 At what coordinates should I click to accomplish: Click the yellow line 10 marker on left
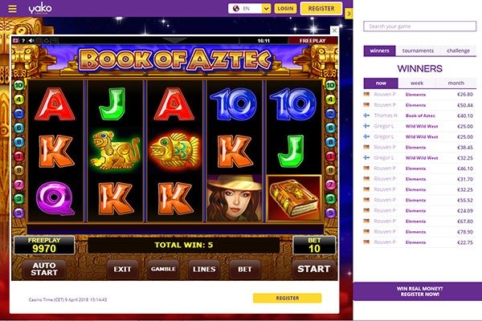[x=18, y=85]
